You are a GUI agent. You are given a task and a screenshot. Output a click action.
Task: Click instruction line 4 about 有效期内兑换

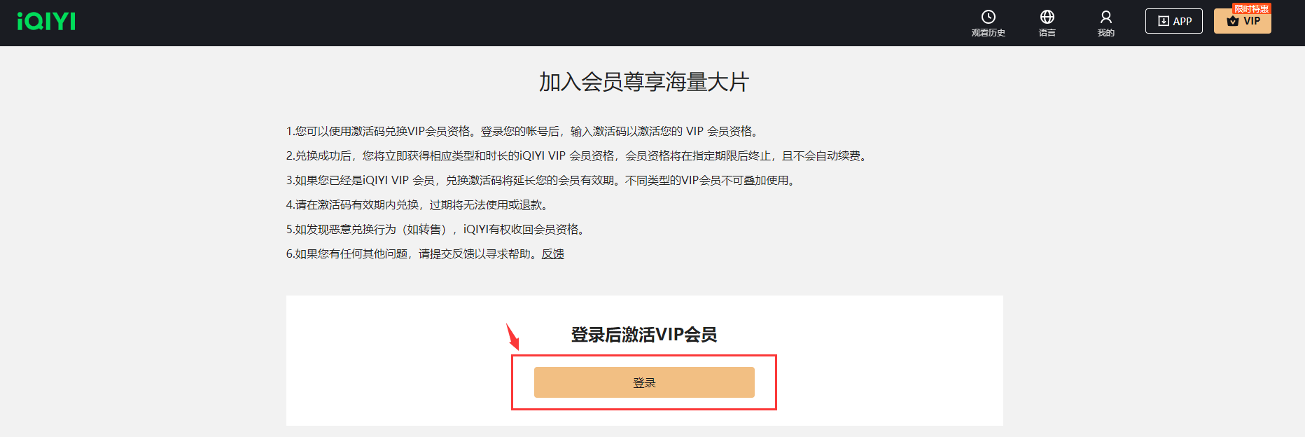point(419,204)
